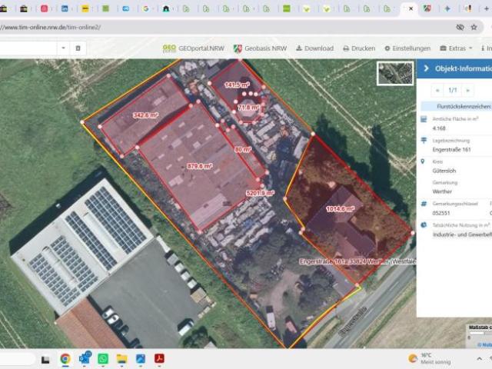
Task: Click the Download button
Action: 314,48
